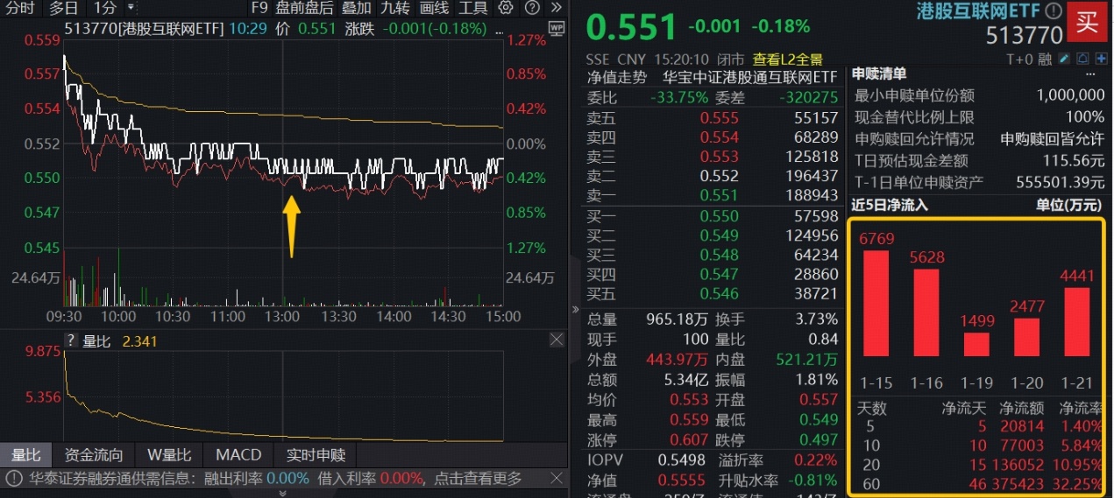Switch to the MACD indicator tab

point(238,454)
